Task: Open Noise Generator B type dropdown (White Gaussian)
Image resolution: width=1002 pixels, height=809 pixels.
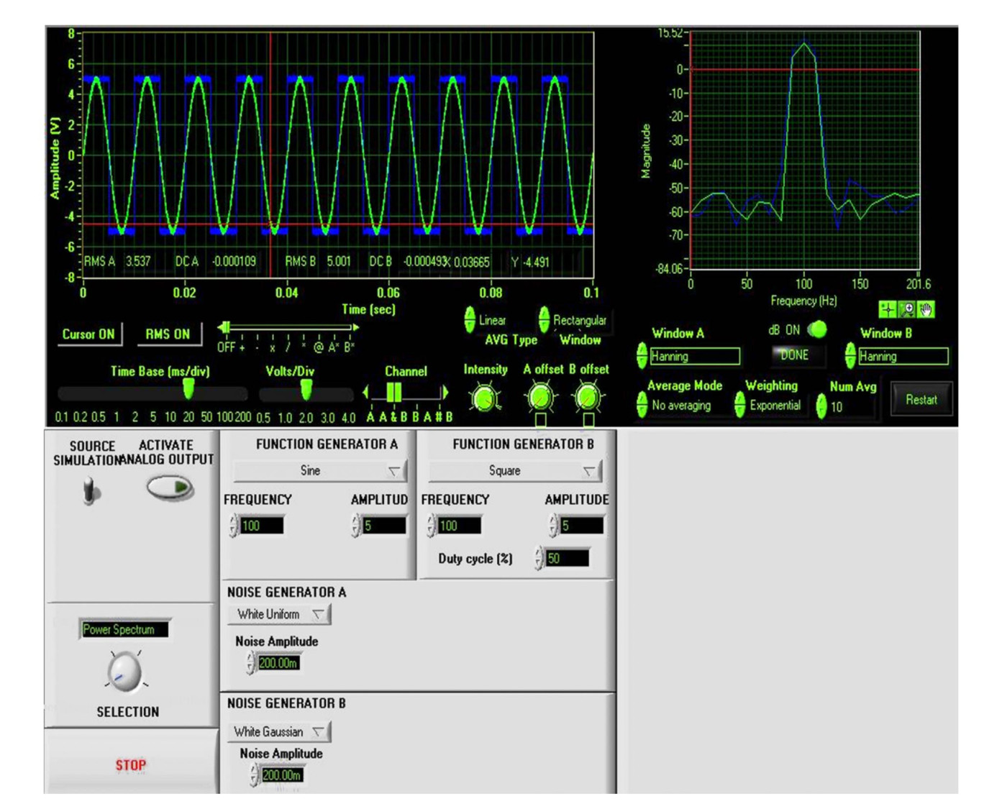Action: (x=279, y=731)
